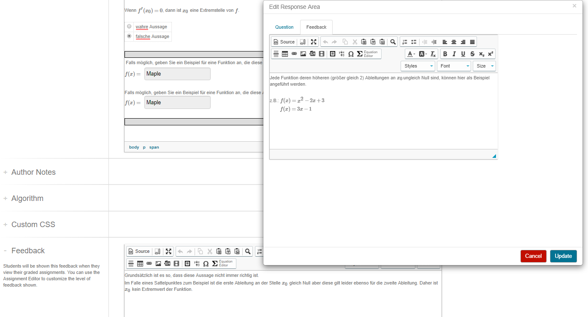
Task: Toggle Source view in the dialog editor
Action: [x=284, y=42]
